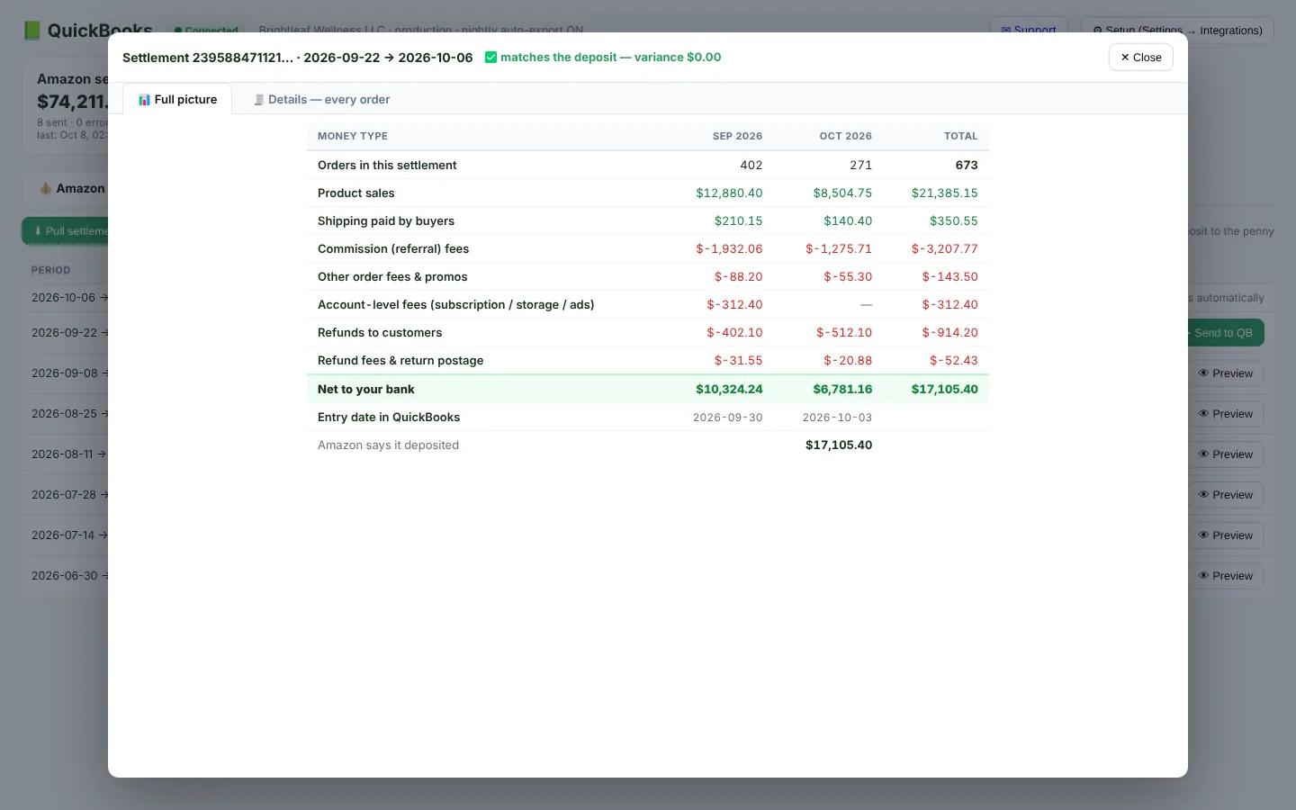Click the eye icon on the 2026-08-11 Preview button
Image resolution: width=1296 pixels, height=810 pixels.
(x=1203, y=454)
